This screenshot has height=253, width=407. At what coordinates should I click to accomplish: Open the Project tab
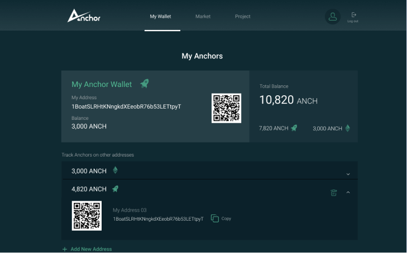(x=243, y=17)
